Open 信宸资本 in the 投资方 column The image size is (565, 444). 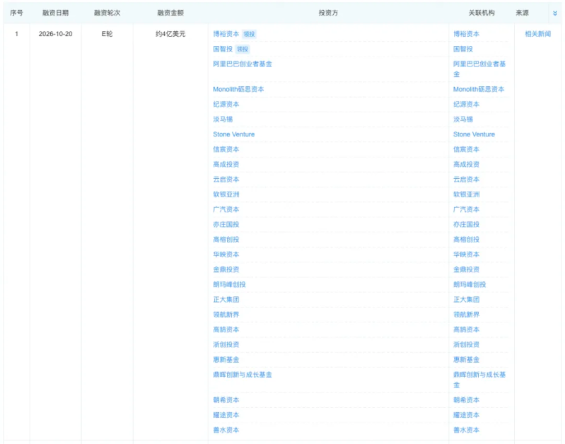(226, 150)
